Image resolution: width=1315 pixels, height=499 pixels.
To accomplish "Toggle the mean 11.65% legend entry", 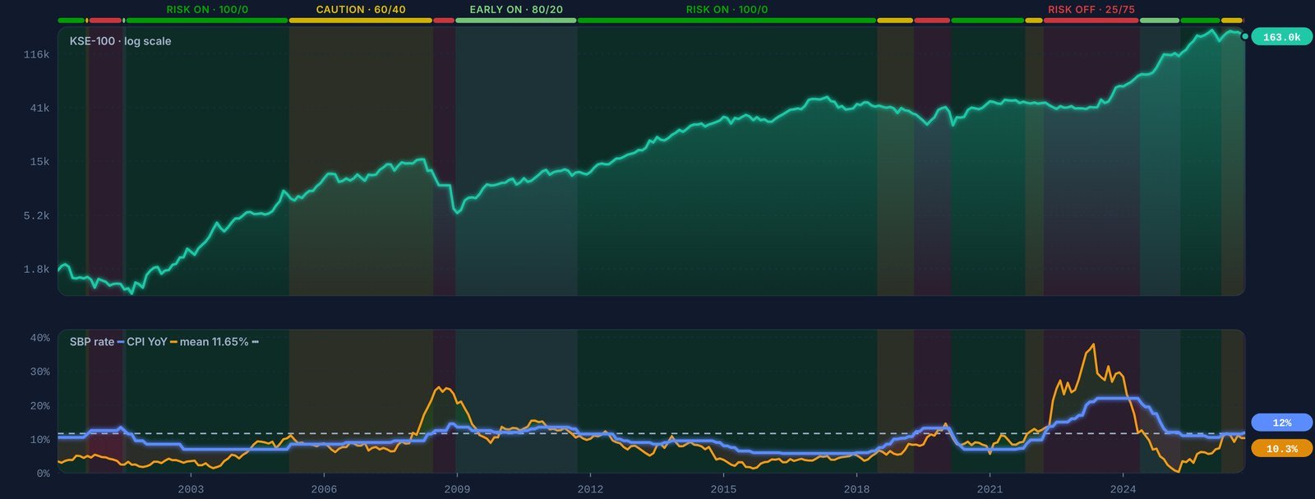I will point(214,342).
